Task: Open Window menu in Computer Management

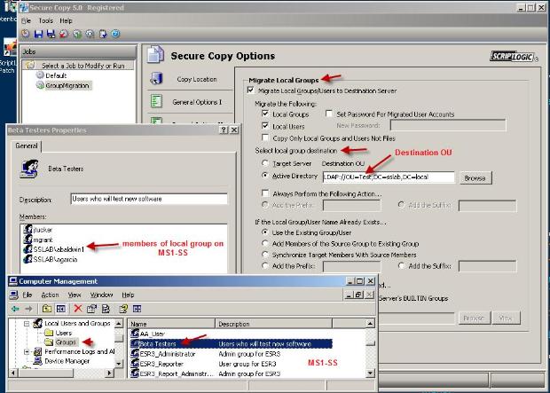Action: coord(102,295)
